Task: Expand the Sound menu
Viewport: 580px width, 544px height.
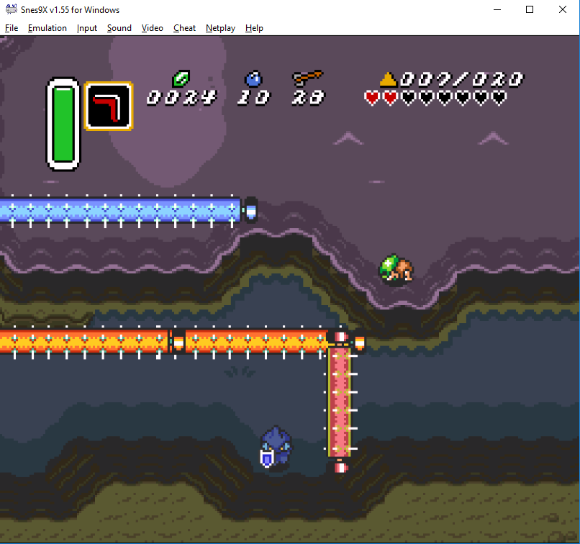Action: (119, 28)
